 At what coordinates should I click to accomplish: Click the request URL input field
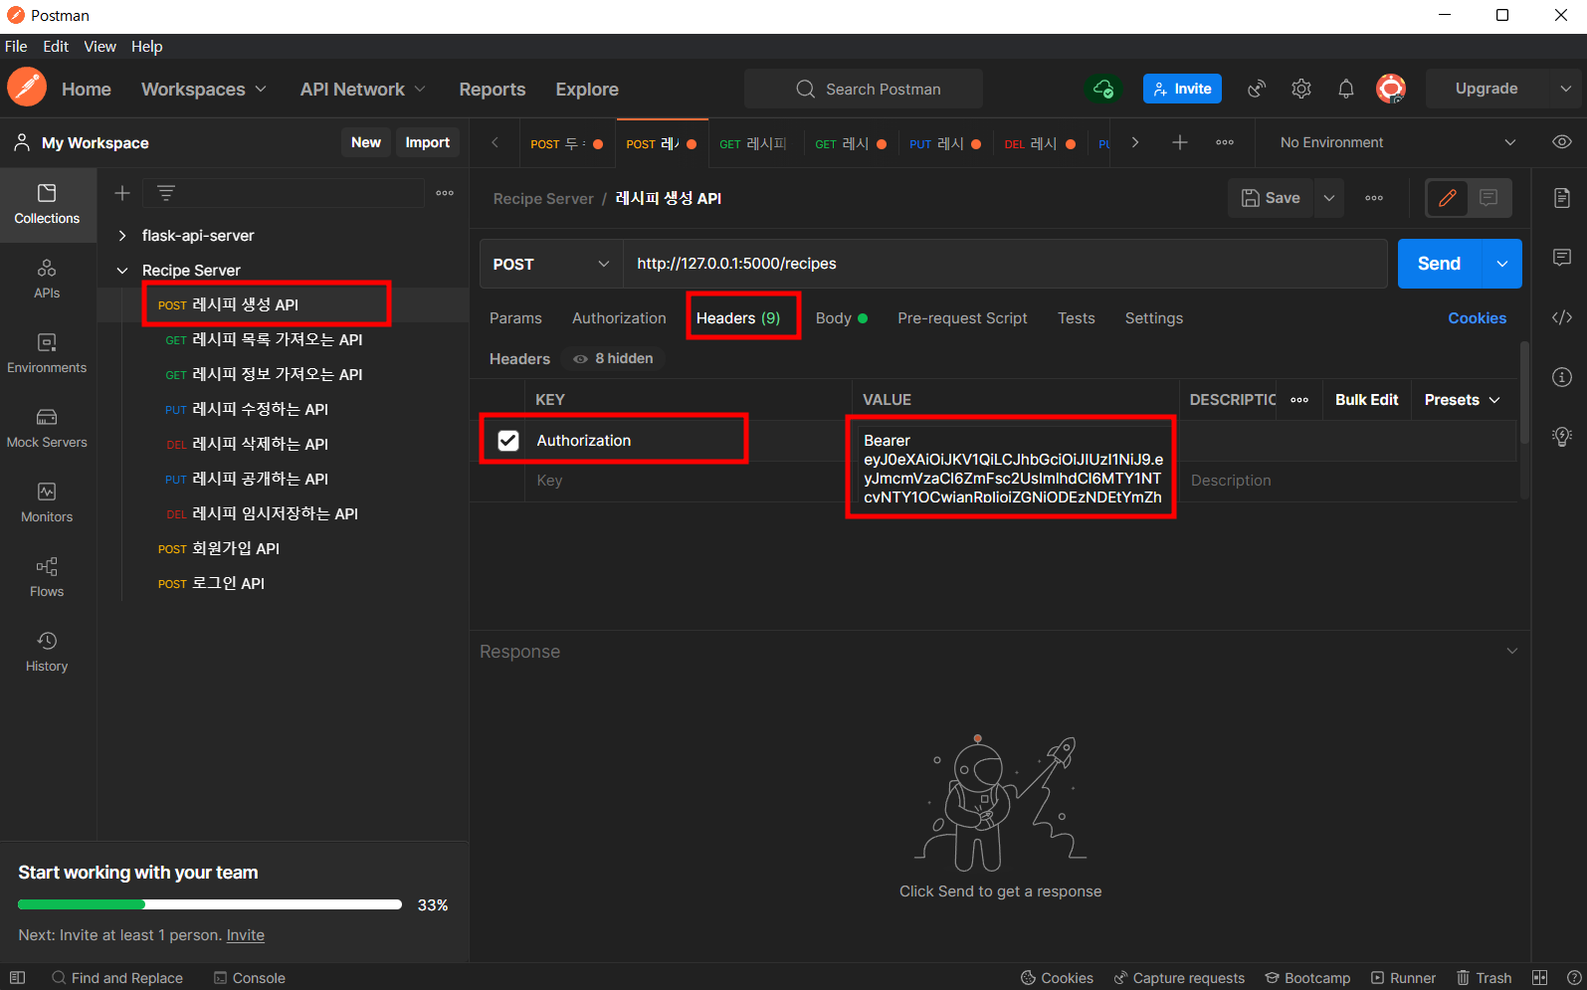1005,264
